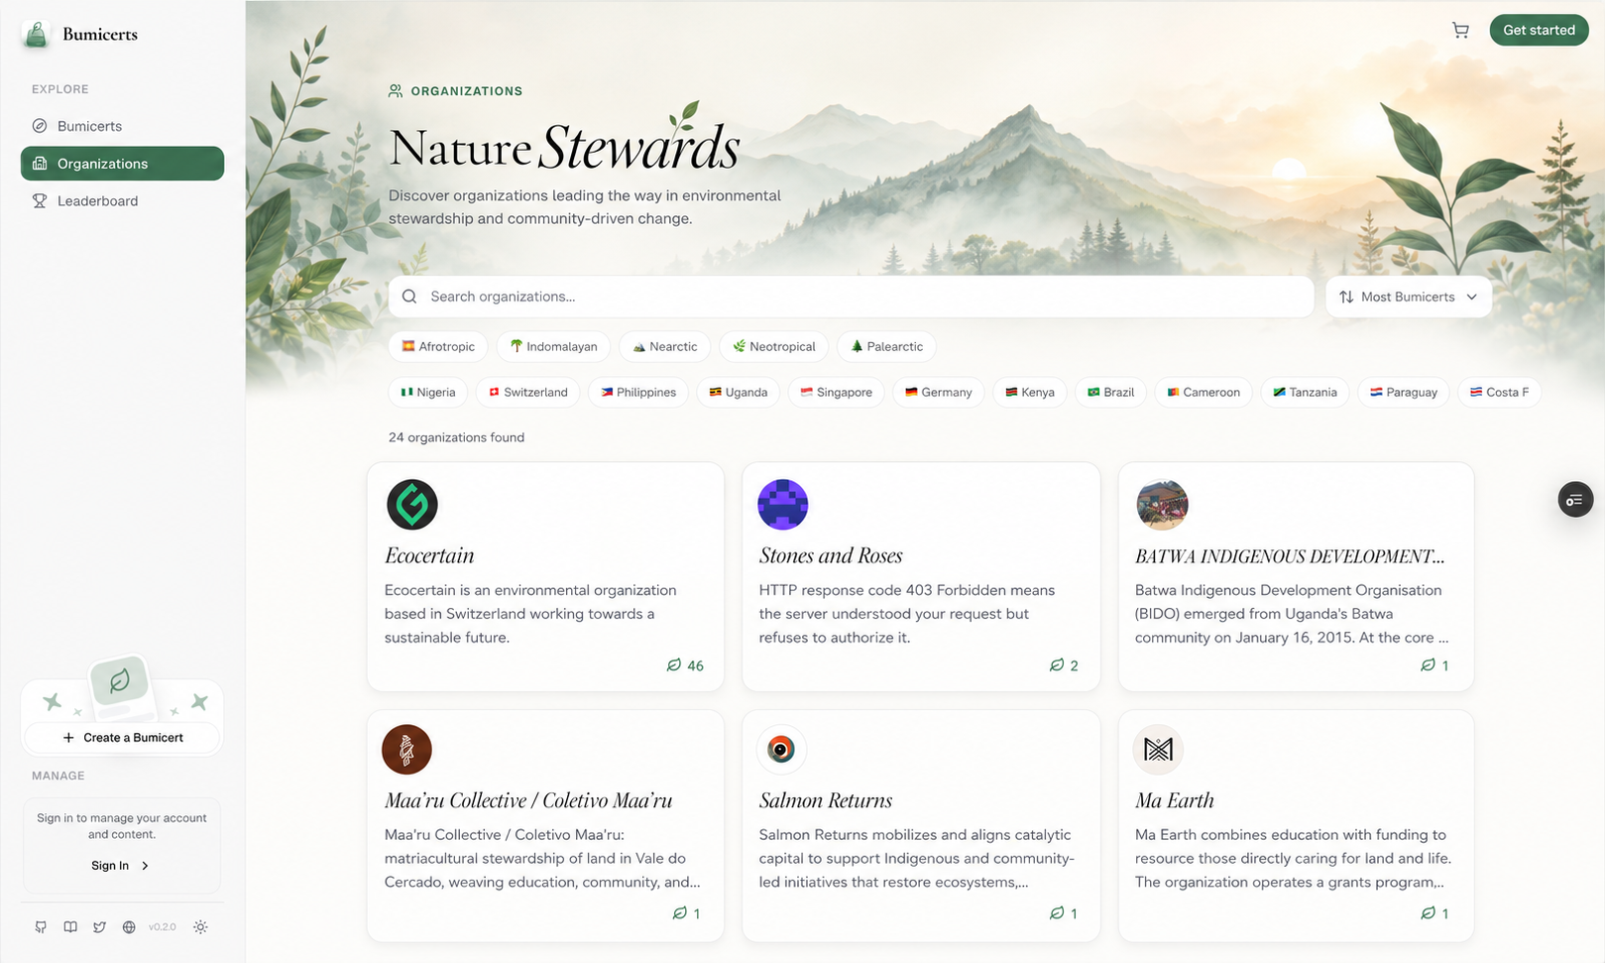Open BATWA INDIGENOUS DEVELOPMENT card title
1605x963 pixels.
coord(1290,556)
